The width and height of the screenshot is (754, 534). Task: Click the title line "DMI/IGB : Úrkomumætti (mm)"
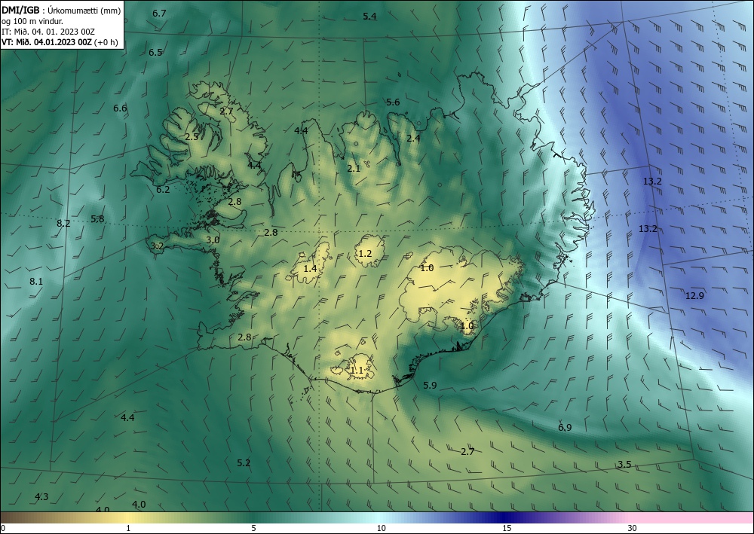60,10
